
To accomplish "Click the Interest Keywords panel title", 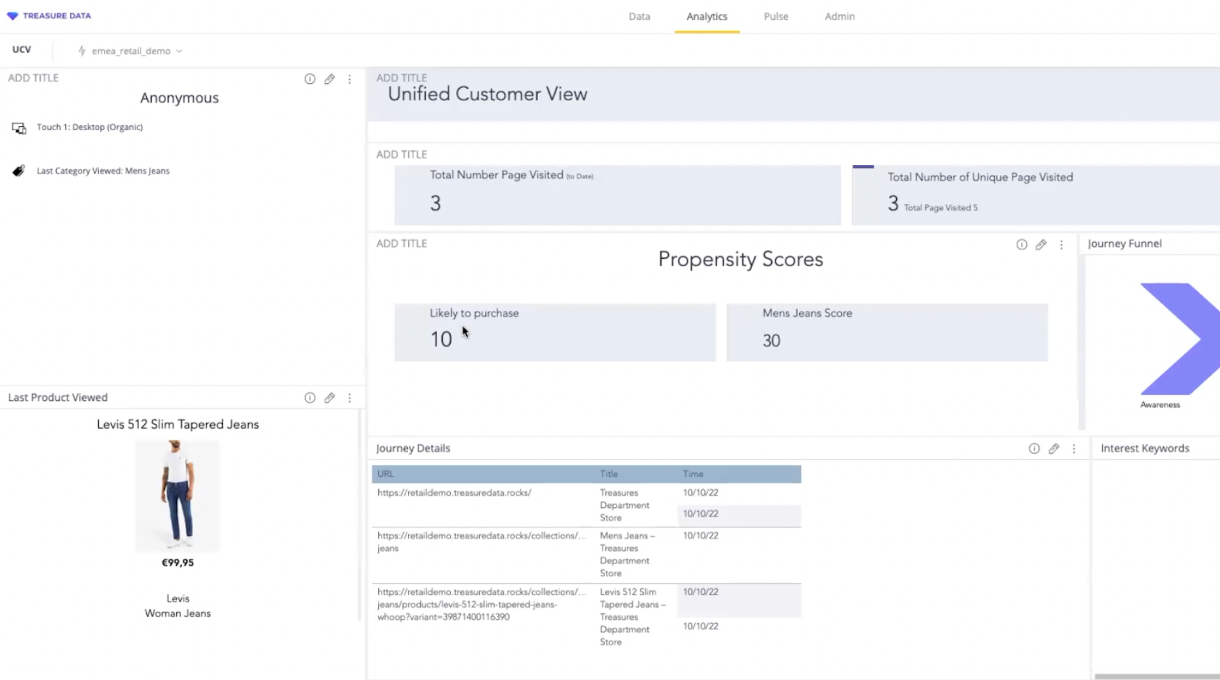I will coord(1145,448).
